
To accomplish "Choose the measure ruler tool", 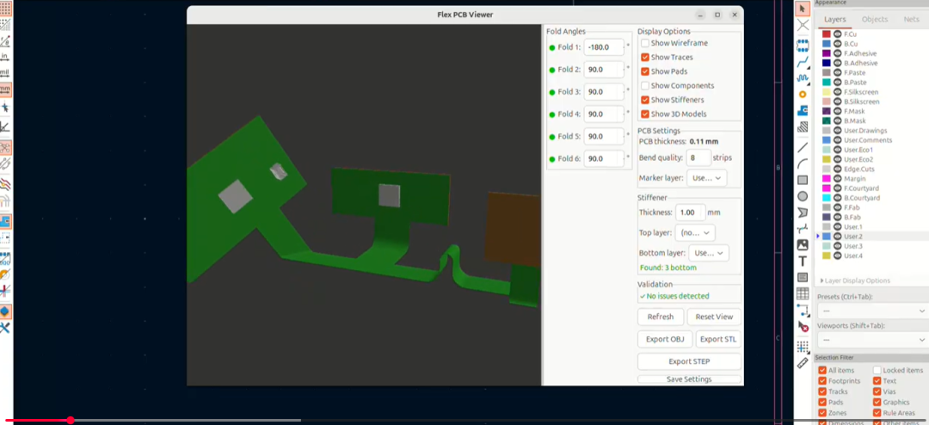I will (x=803, y=363).
